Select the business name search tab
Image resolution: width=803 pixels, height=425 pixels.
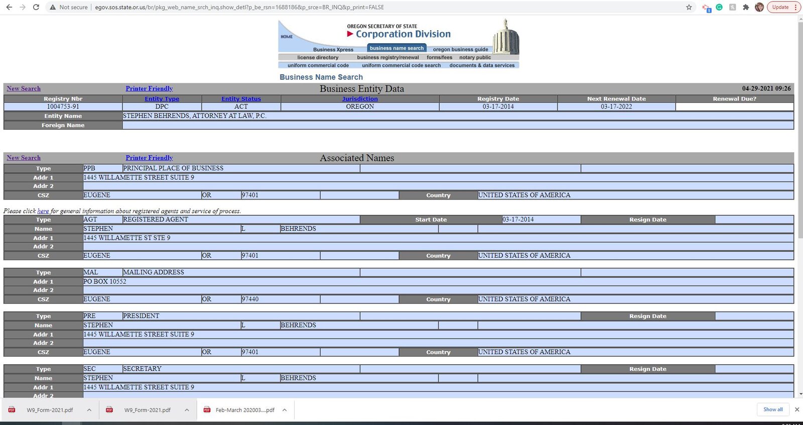pos(396,48)
